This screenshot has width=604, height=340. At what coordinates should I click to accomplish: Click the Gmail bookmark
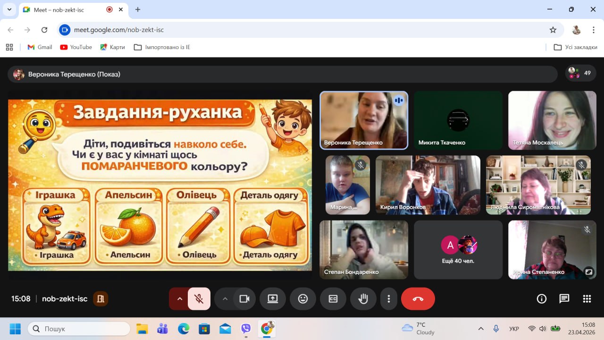(x=40, y=47)
